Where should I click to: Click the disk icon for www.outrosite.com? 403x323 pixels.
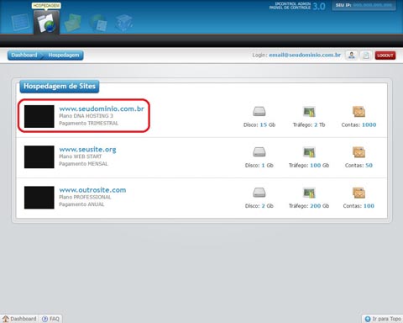(259, 193)
